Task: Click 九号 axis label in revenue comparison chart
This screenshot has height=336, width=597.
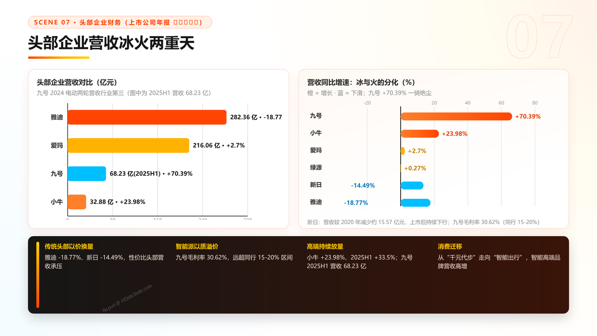Action: 57,174
